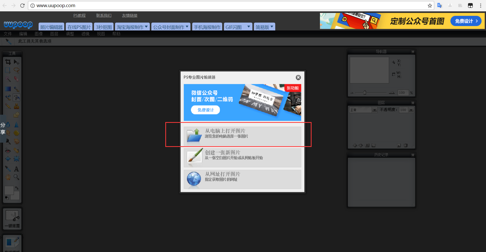
Task: Select the Shape drawing tool
Action: click(x=17, y=115)
